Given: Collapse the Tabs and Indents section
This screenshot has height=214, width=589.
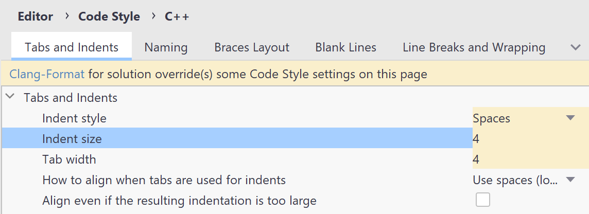Looking at the screenshot, I should coord(10,97).
